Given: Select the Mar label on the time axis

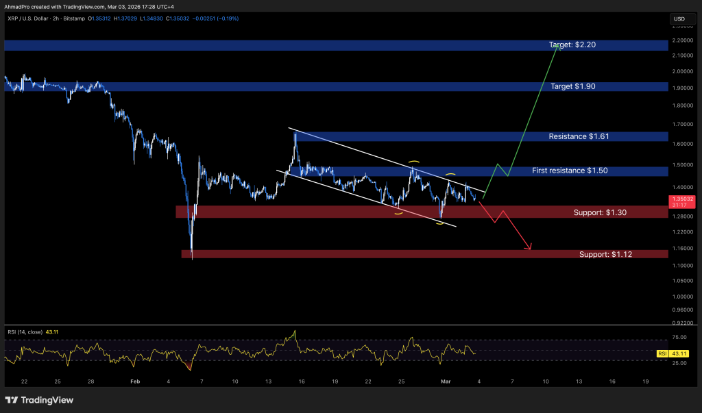Looking at the screenshot, I should point(445,381).
